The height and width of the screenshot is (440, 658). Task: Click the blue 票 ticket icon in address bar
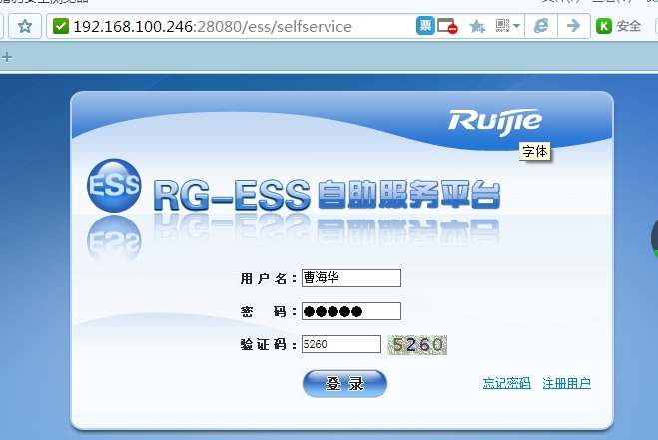click(425, 26)
